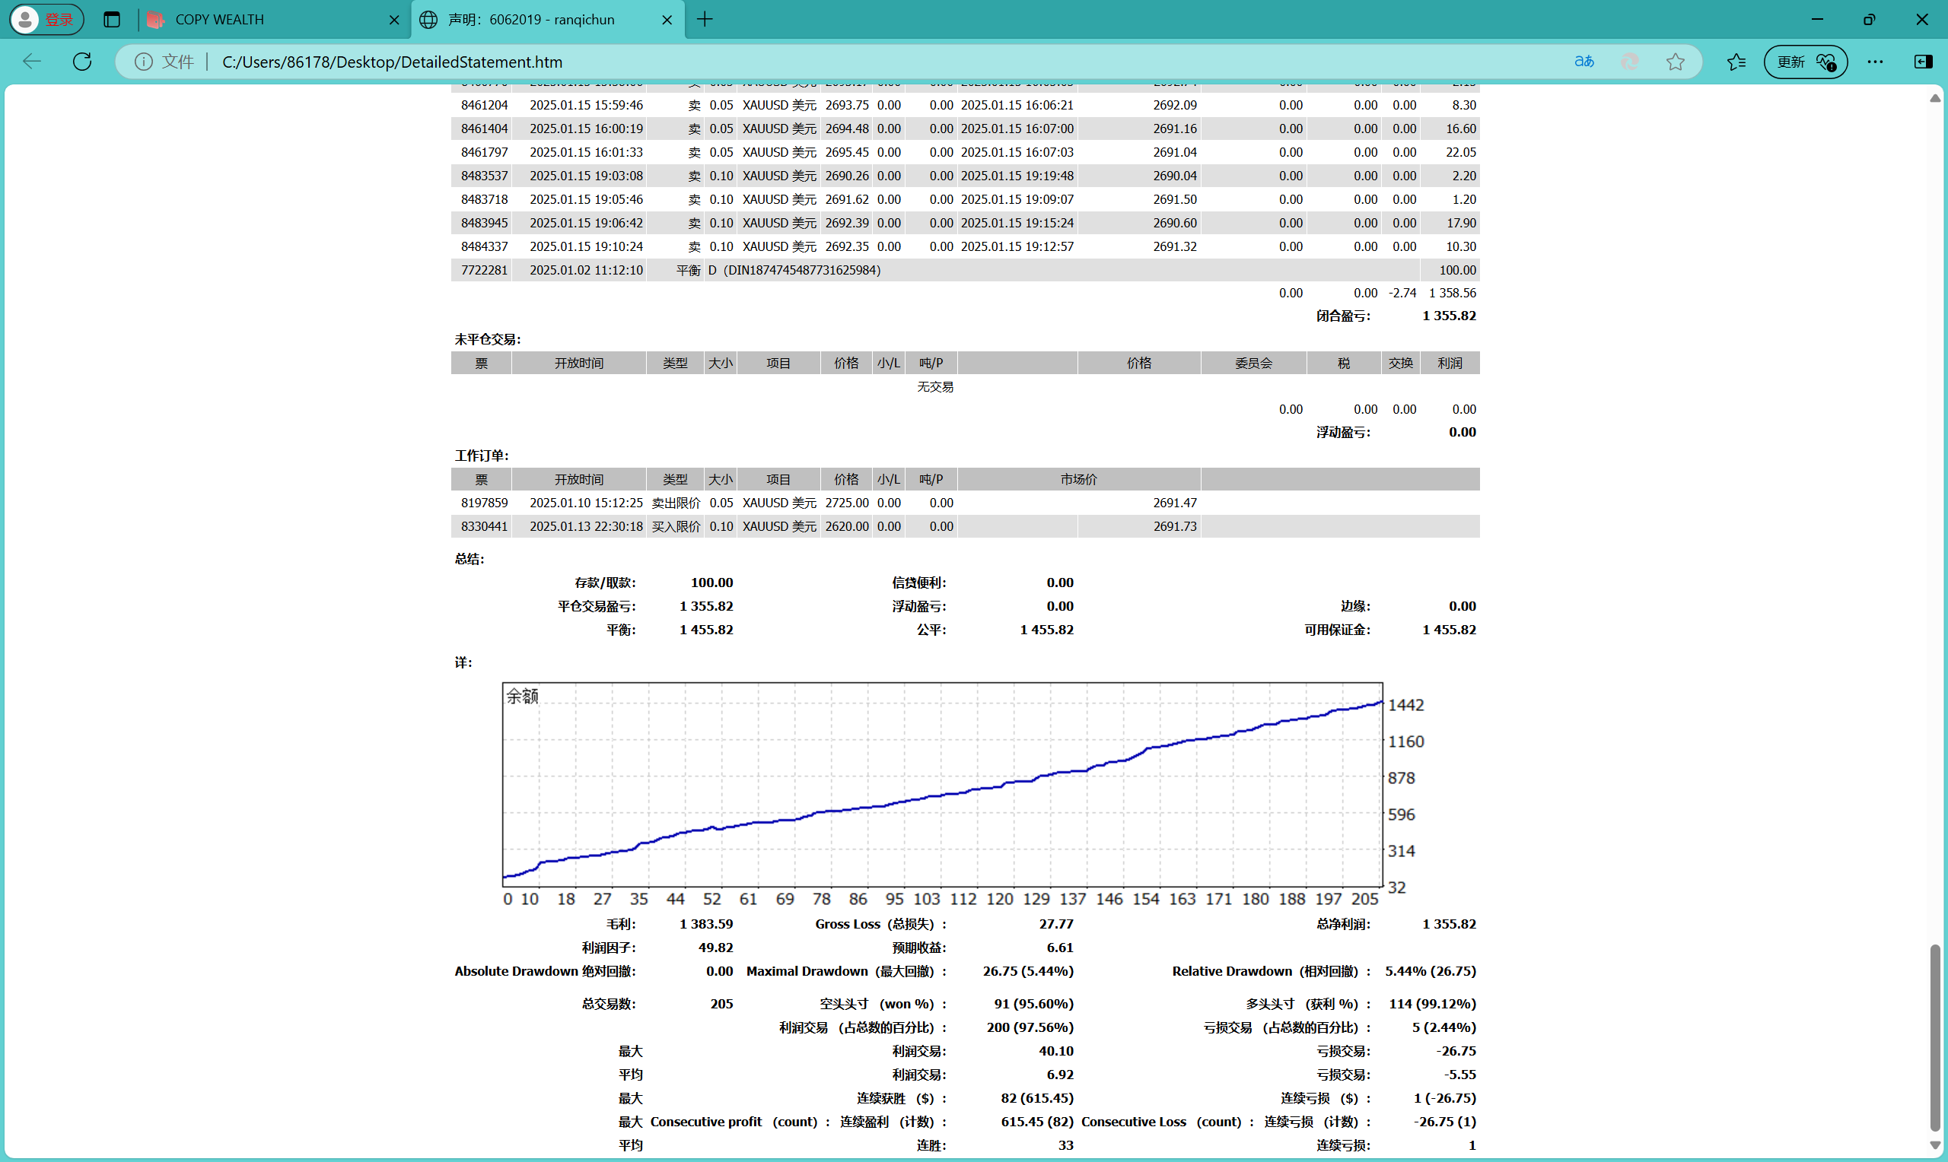Select ticket number 8461404
Screen dimensions: 1948x1162
(x=484, y=129)
